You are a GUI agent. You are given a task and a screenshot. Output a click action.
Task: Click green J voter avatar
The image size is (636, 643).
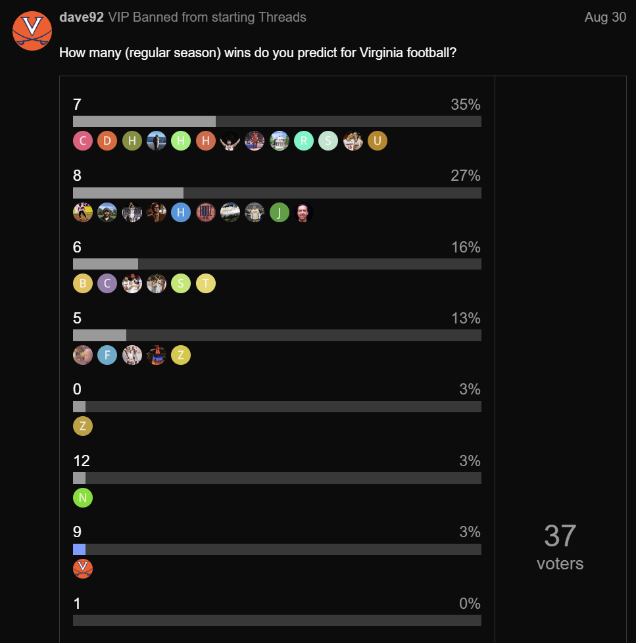pos(280,212)
